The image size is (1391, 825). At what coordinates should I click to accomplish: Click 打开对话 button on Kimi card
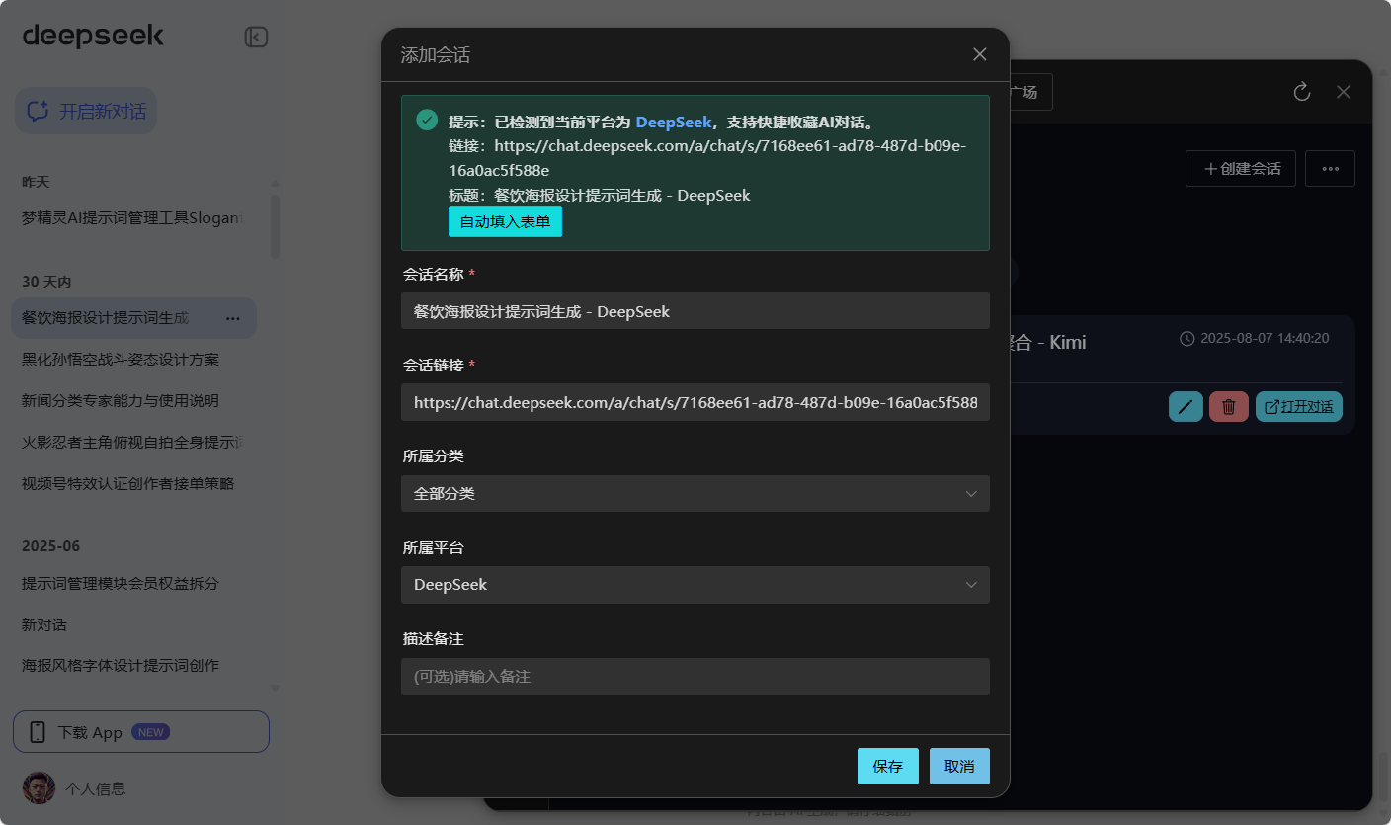coord(1299,407)
